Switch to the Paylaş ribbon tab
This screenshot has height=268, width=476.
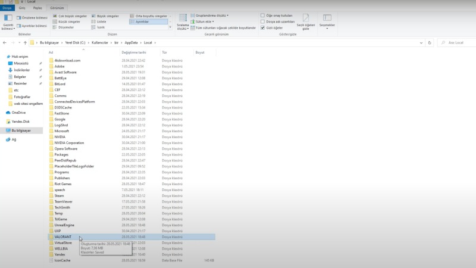[37, 8]
